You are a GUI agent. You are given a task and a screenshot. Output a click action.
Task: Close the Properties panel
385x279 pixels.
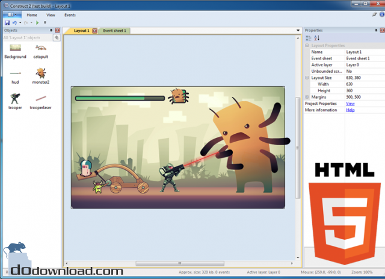coord(383,30)
